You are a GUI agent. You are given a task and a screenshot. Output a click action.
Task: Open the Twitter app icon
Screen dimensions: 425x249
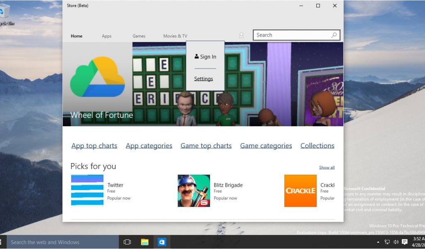coord(87,190)
